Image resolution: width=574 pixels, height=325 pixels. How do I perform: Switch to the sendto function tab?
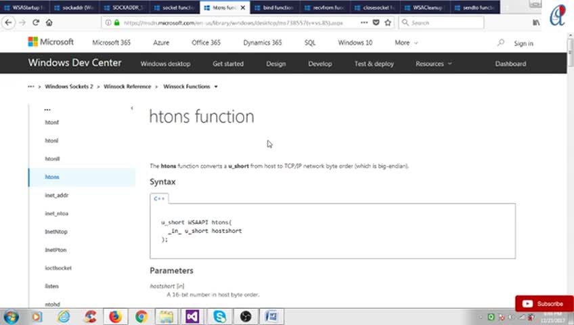click(475, 7)
